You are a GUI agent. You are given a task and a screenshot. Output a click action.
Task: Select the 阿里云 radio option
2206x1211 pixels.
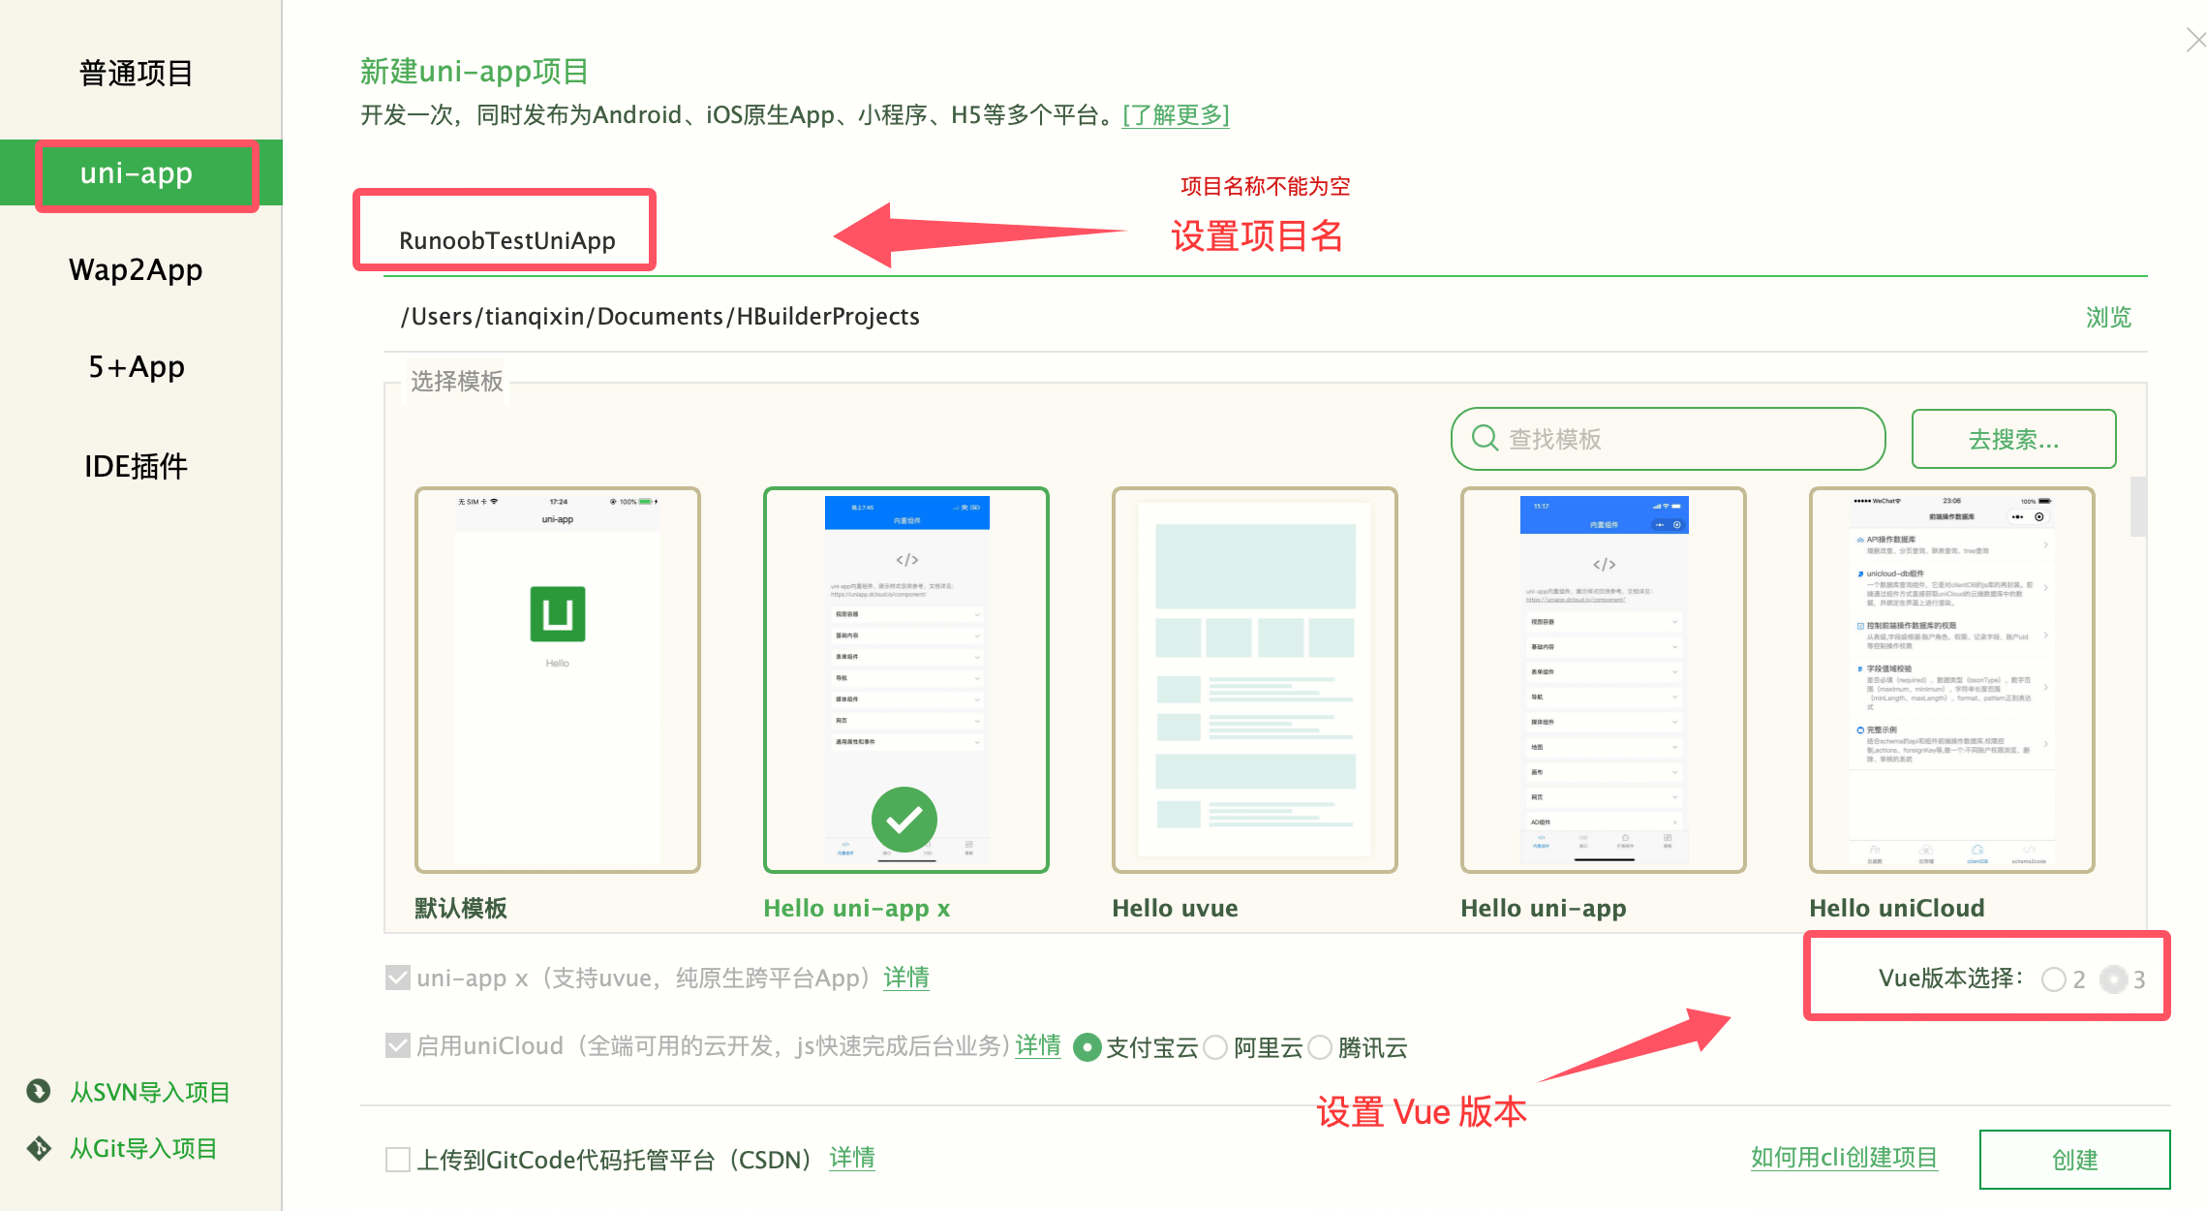coord(1215,1047)
